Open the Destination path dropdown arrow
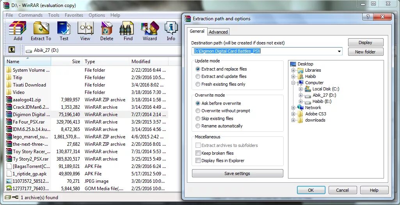 pos(339,51)
